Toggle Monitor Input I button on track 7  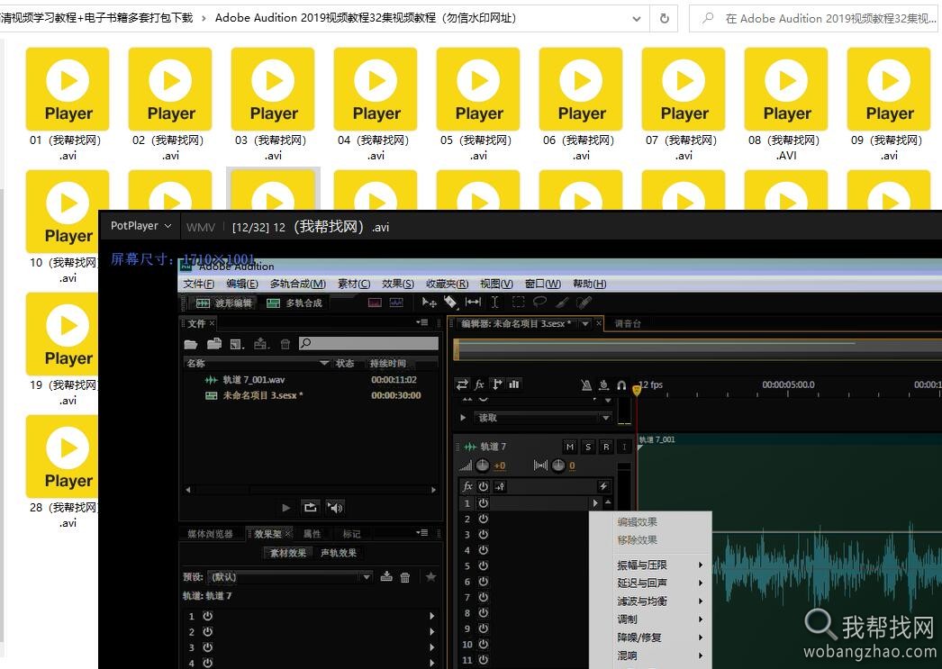tap(624, 447)
